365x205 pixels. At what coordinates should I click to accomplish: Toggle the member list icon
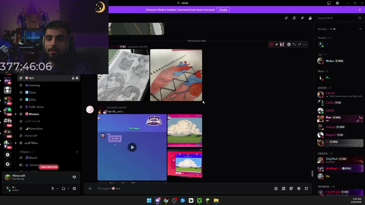310,18
